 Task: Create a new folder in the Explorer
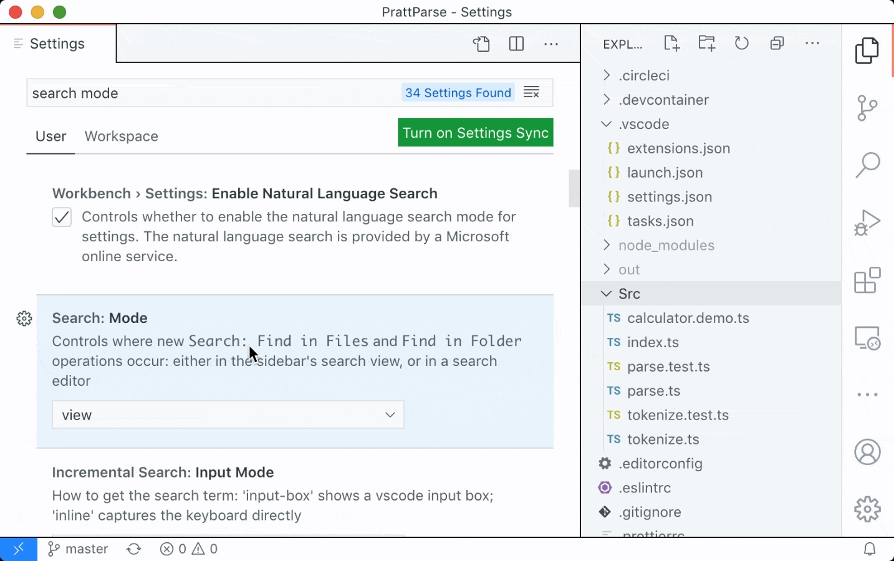(706, 43)
